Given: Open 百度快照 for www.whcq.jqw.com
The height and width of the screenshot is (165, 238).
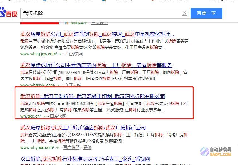Looking at the screenshot, I should pyautogui.click(x=74, y=54).
